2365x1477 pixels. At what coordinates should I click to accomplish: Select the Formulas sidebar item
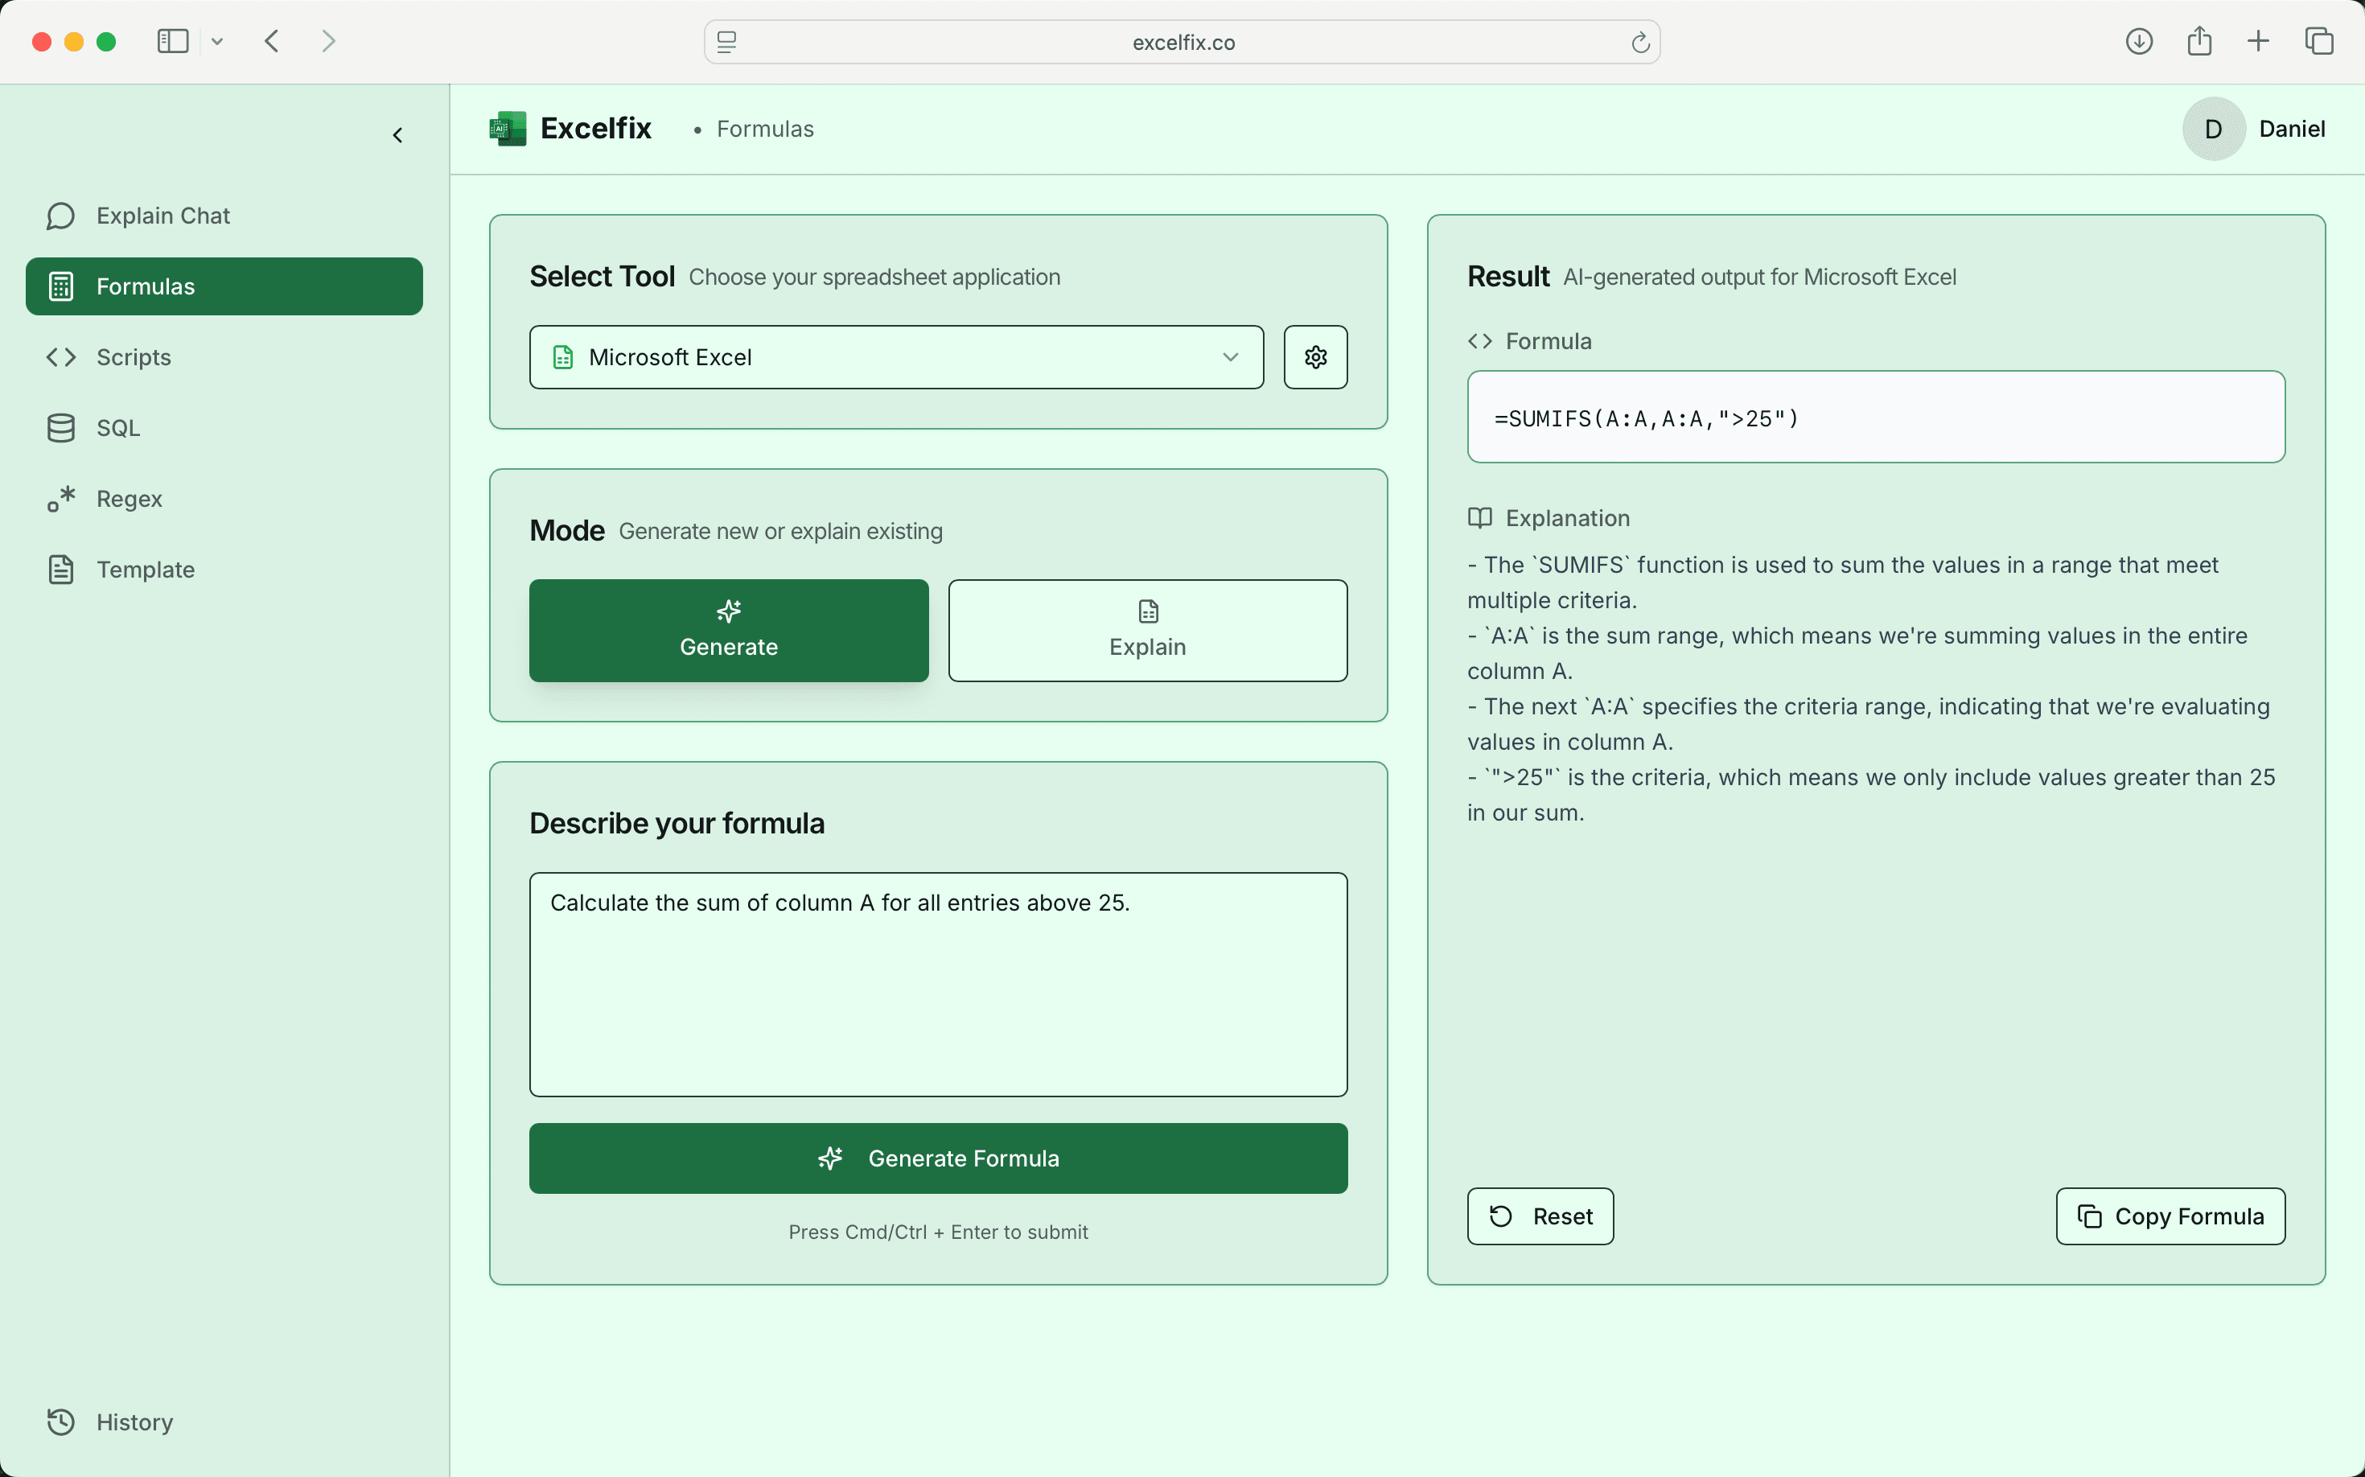point(224,286)
